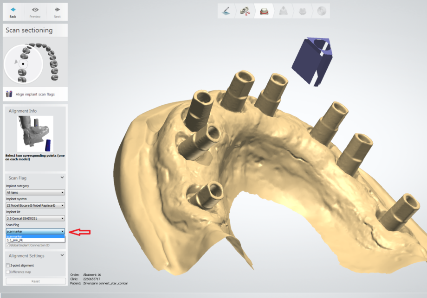This screenshot has width=427, height=298.
Task: Click the Align implant scan flags icon
Action: (9, 94)
